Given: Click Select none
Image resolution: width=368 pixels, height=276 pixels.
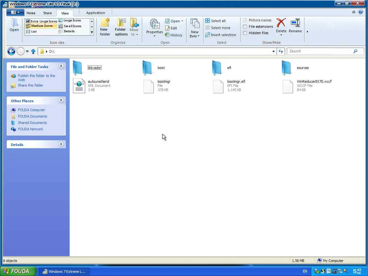Looking at the screenshot, I should tap(218, 28).
